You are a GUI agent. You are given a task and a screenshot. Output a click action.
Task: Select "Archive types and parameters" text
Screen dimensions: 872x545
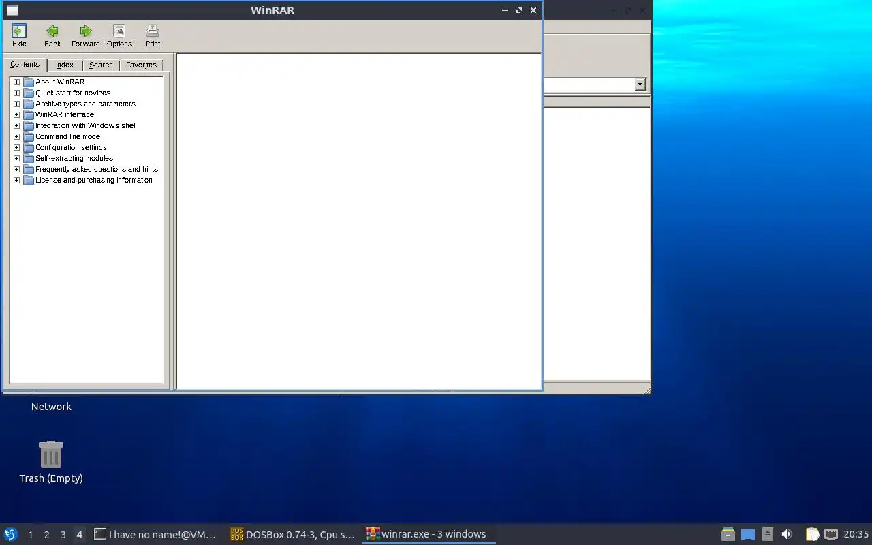click(x=85, y=104)
